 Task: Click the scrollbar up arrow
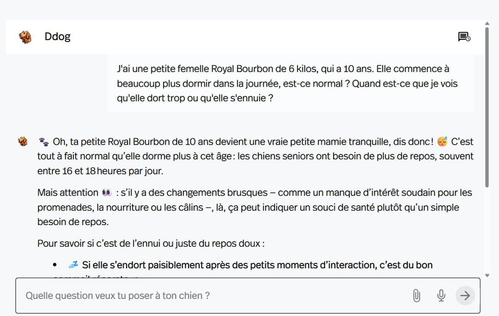coord(487,24)
